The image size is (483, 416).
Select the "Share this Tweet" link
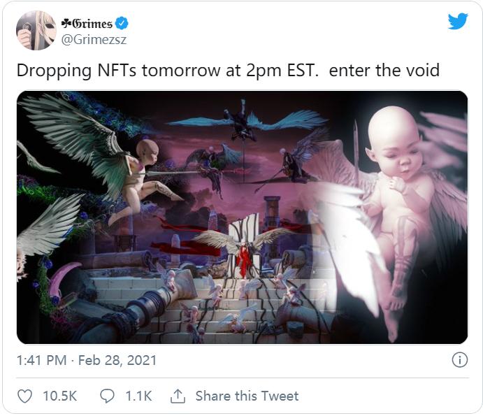click(x=247, y=396)
